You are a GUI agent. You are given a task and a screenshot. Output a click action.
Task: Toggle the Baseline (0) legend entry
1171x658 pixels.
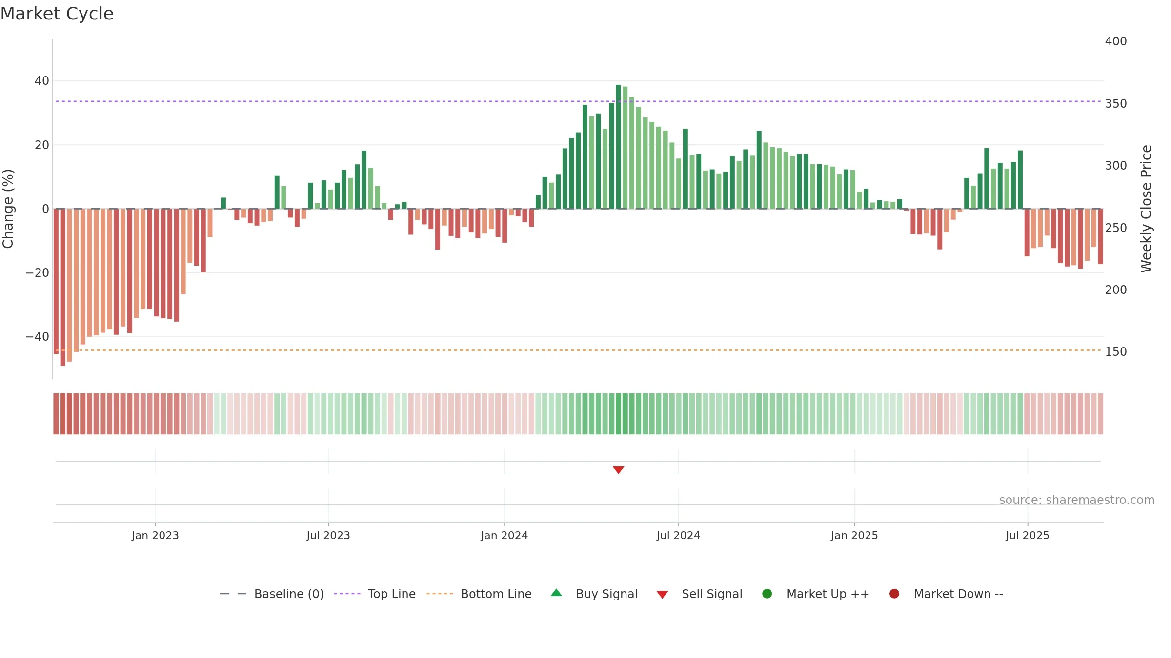point(289,594)
